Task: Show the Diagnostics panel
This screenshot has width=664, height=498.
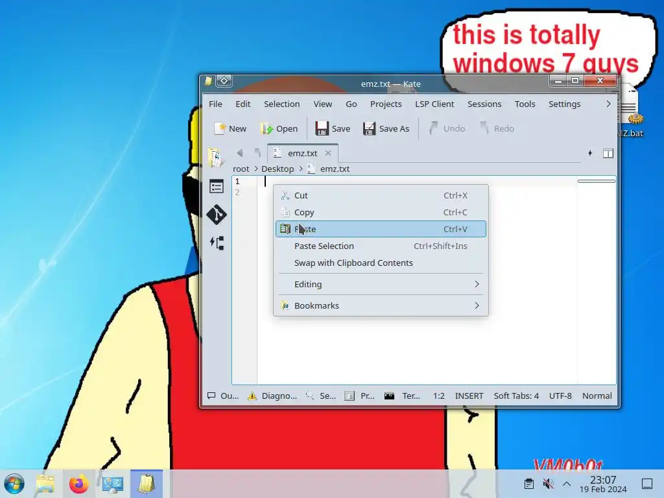Action: tap(272, 396)
